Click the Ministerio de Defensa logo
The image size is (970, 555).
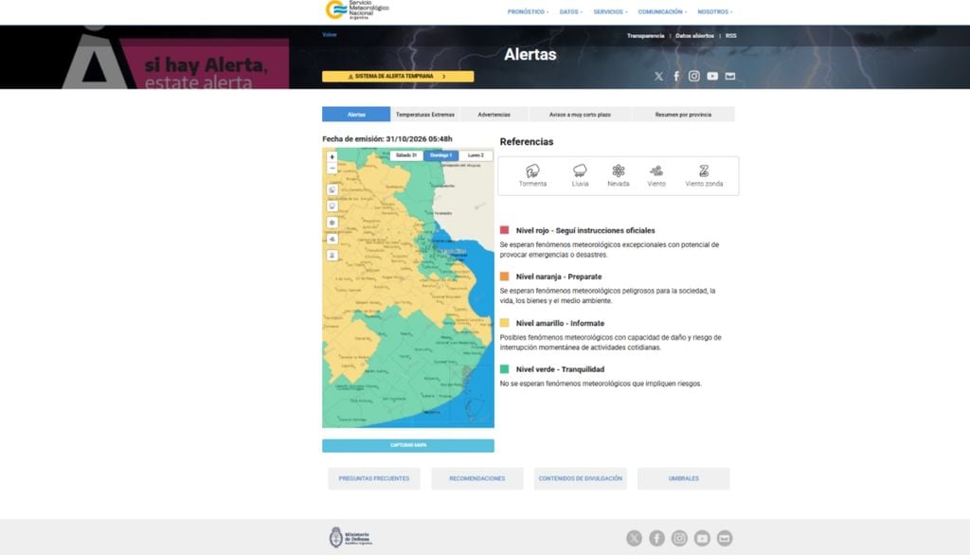350,537
